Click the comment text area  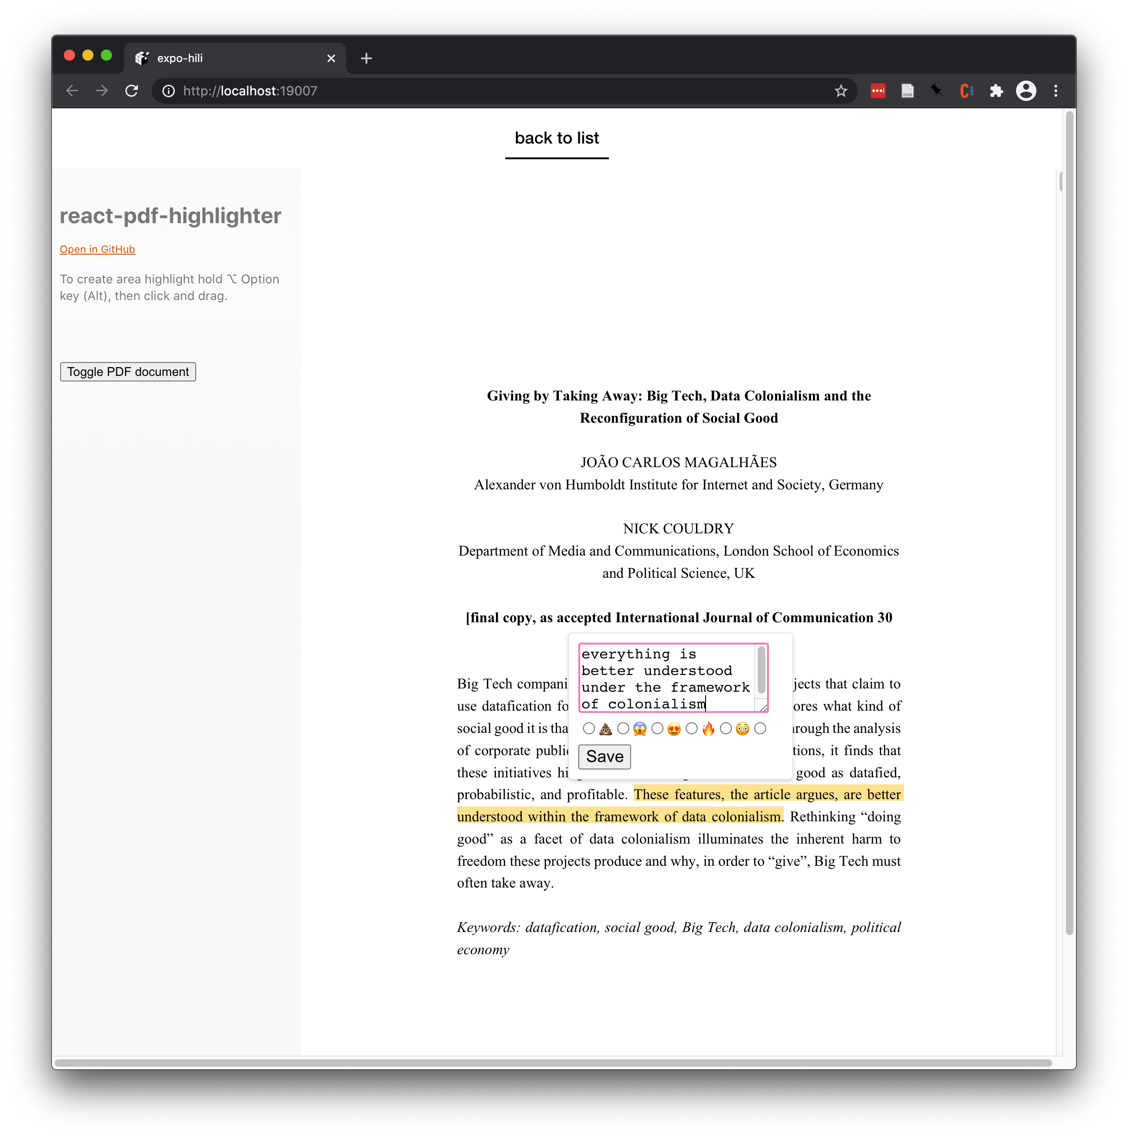666,677
